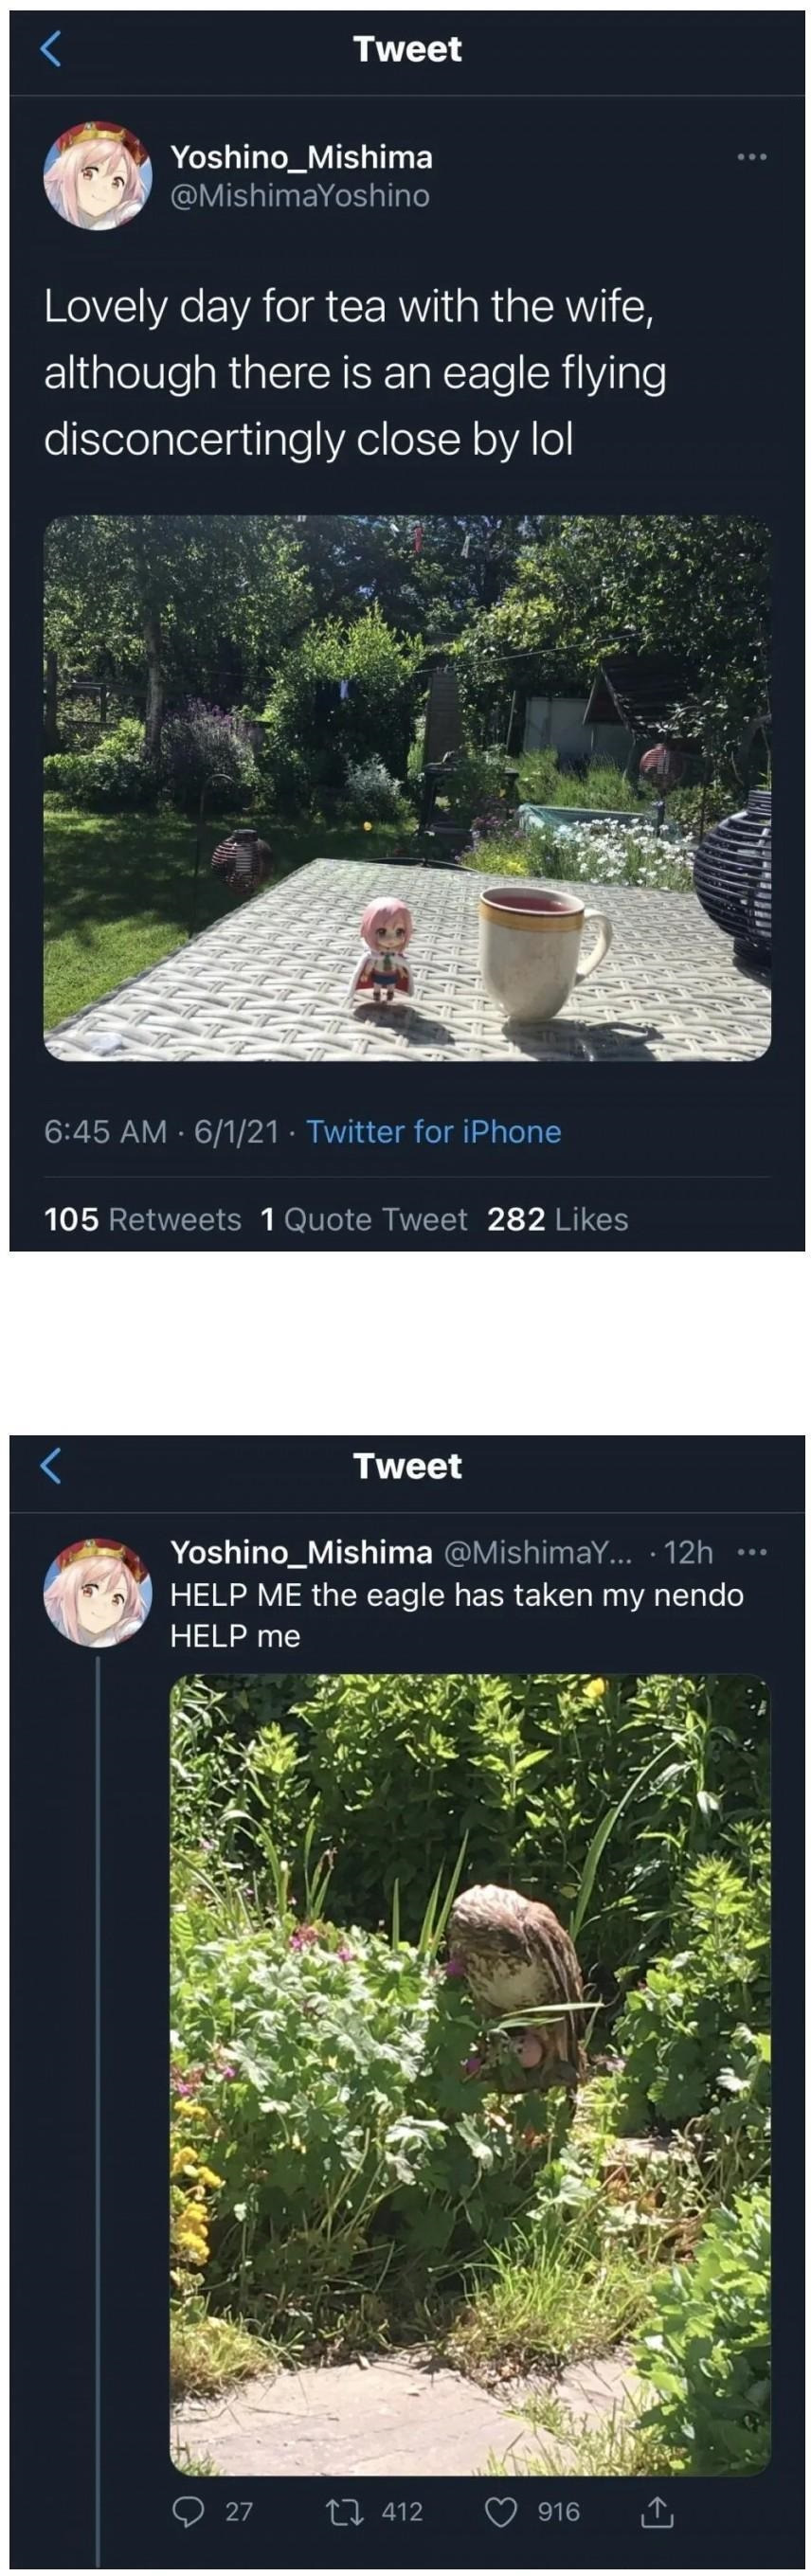
Task: View the 105 Retweets list
Action: (143, 1219)
